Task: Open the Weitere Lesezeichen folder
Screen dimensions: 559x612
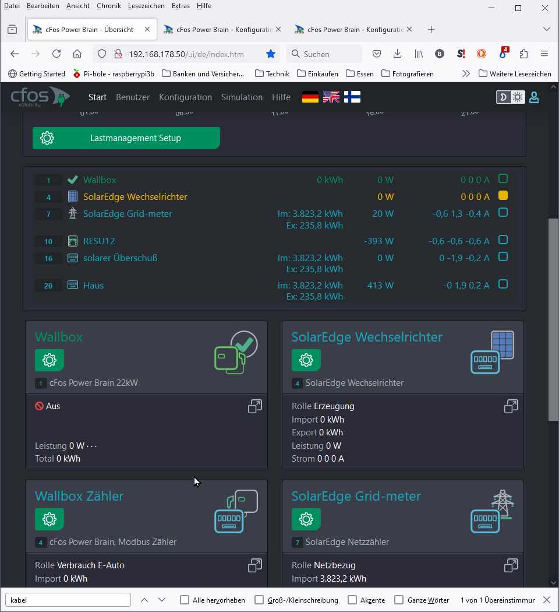Action: (x=515, y=74)
